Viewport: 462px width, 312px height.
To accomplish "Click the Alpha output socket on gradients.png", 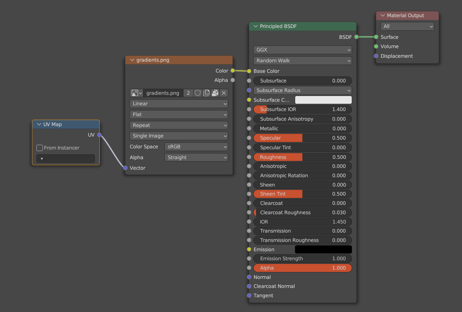I will click(x=233, y=80).
